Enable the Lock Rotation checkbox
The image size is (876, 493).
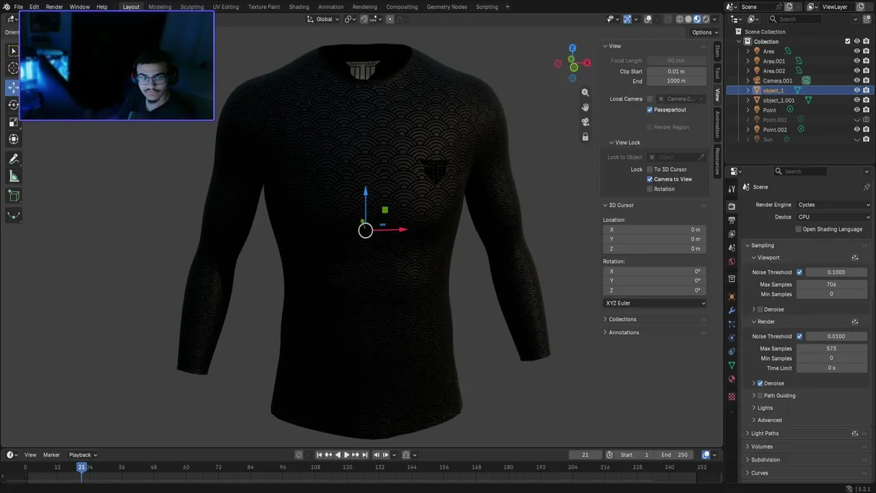click(x=649, y=189)
